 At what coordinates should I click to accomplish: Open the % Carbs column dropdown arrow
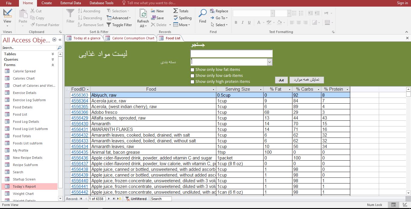(x=319, y=89)
